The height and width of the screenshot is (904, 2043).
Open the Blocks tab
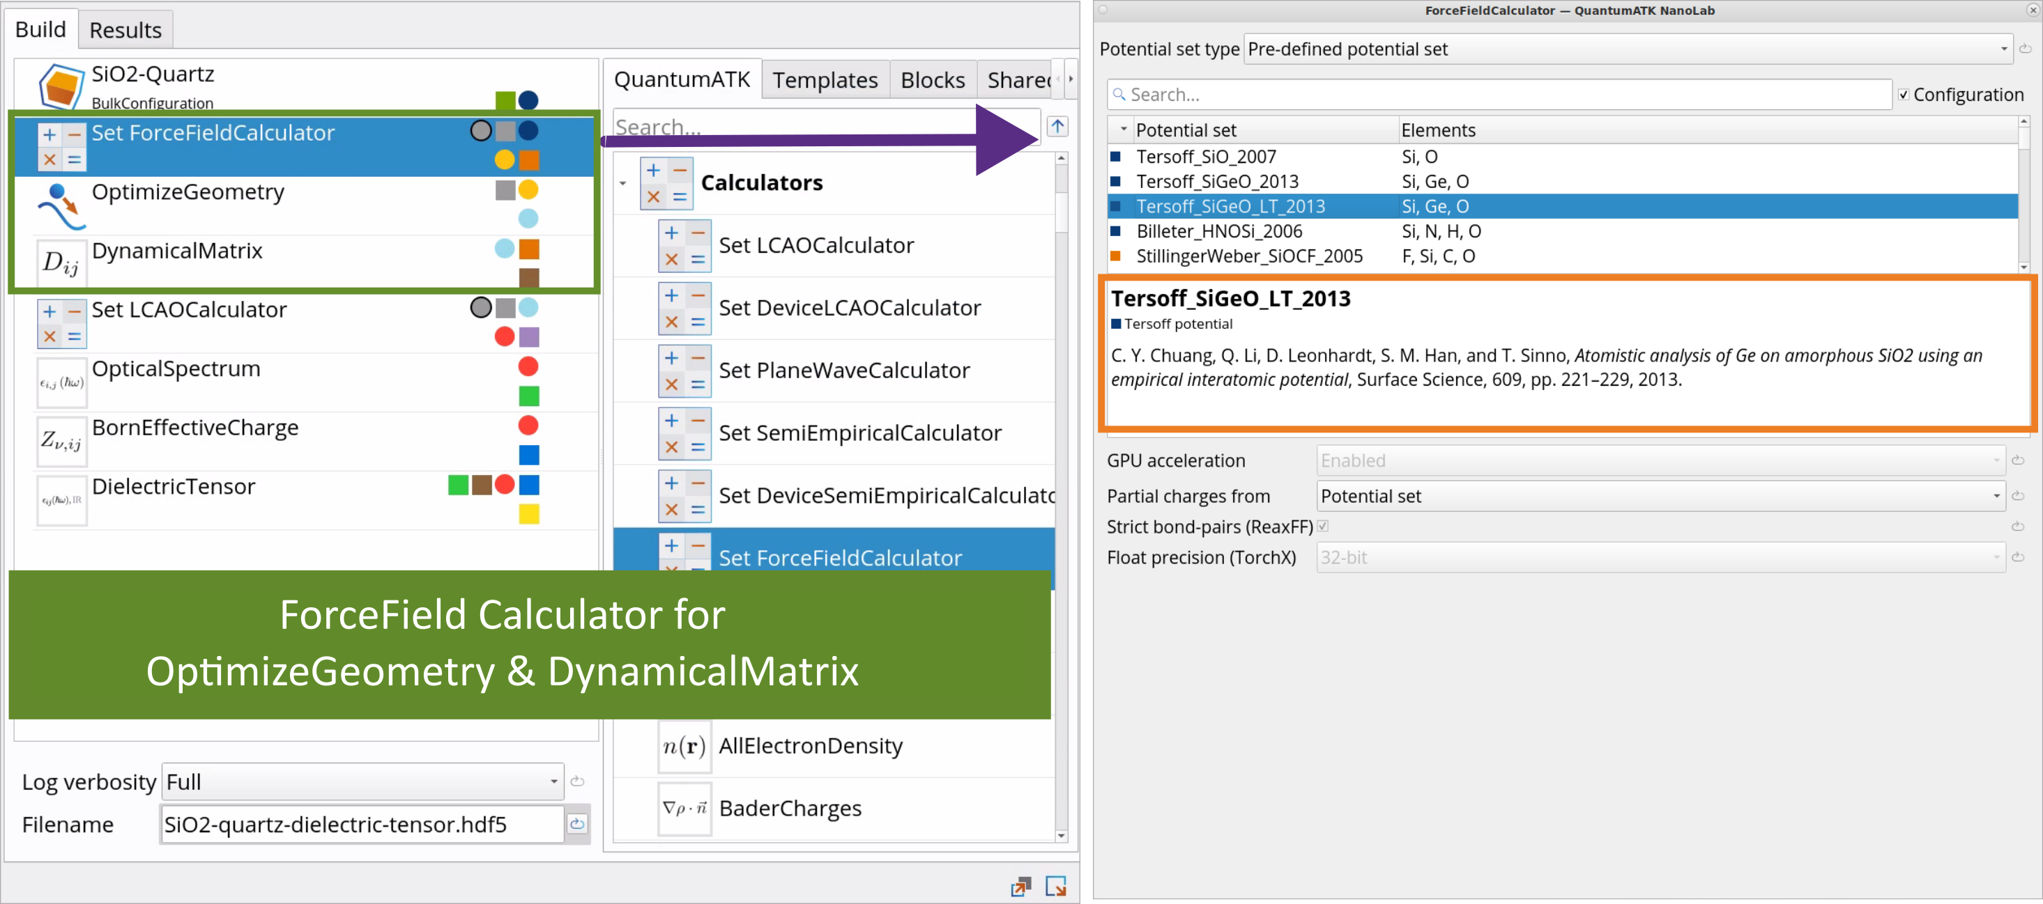(933, 80)
